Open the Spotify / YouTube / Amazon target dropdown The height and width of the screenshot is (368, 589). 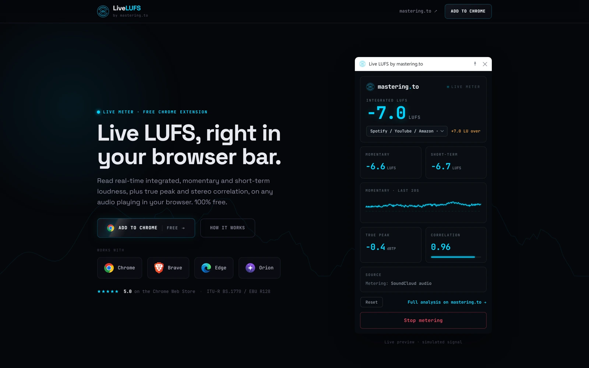[x=407, y=131]
